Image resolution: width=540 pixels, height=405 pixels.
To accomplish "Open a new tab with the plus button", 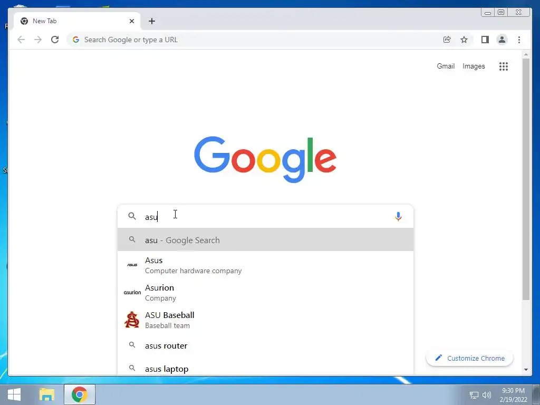I will coord(152,21).
